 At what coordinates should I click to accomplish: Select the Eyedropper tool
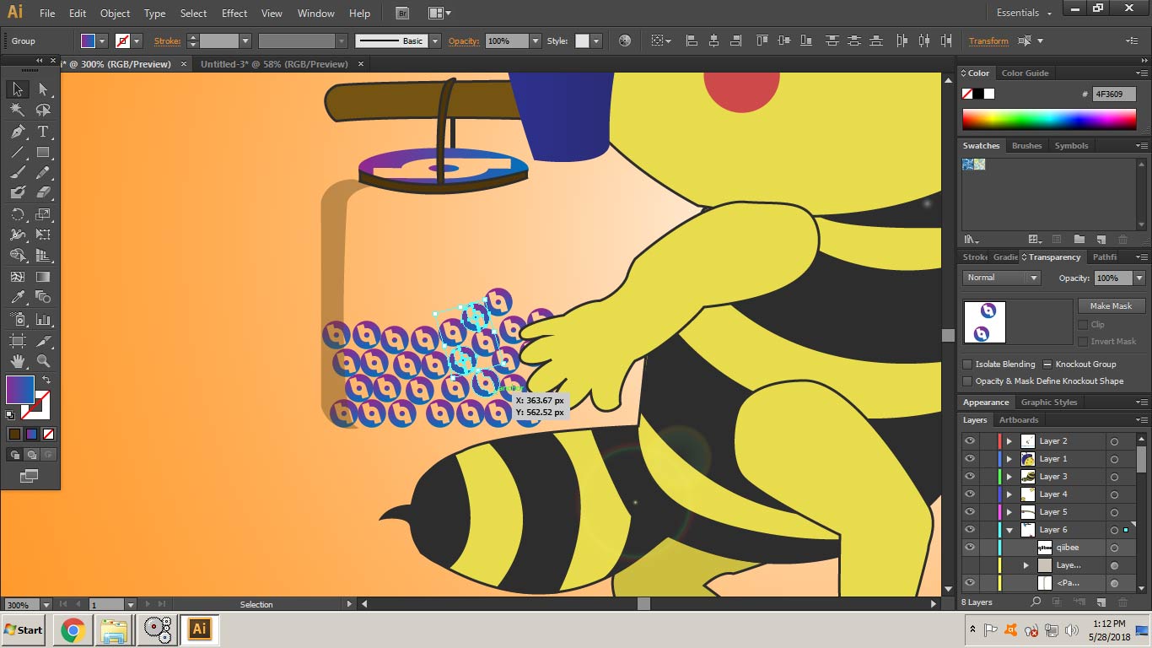tap(18, 297)
